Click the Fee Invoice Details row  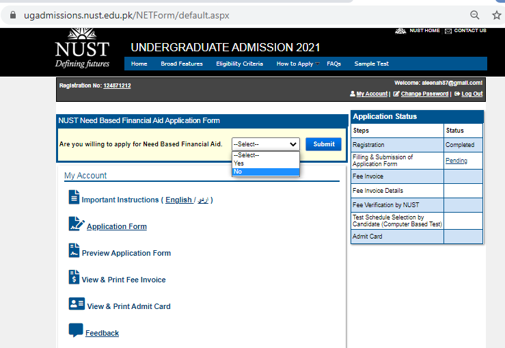[x=417, y=191]
